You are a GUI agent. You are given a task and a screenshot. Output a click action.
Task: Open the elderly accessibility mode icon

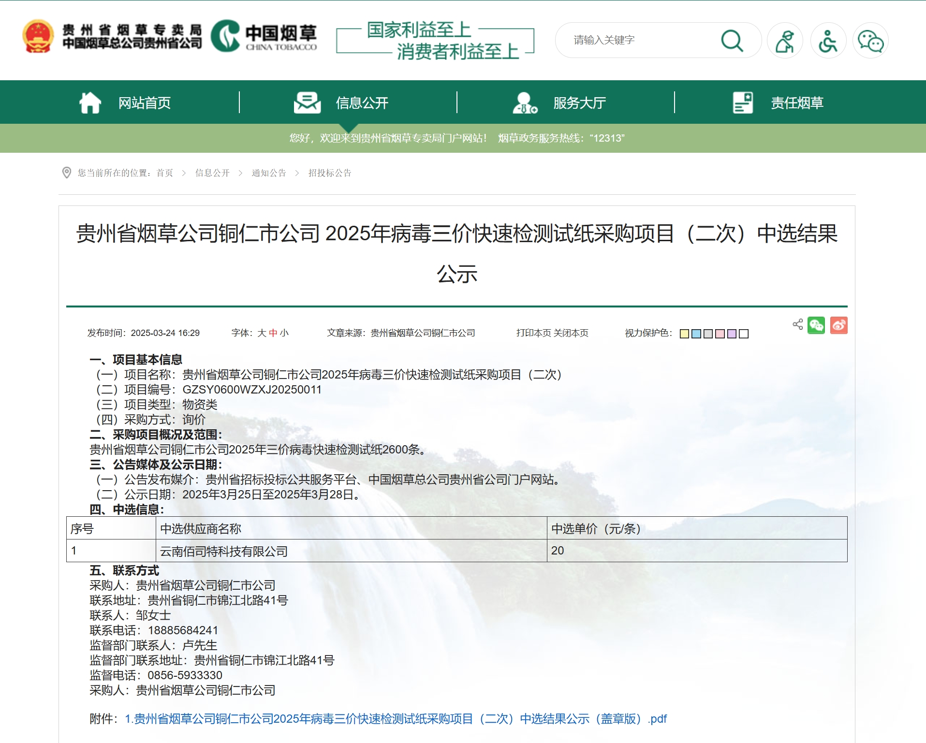[x=786, y=40]
